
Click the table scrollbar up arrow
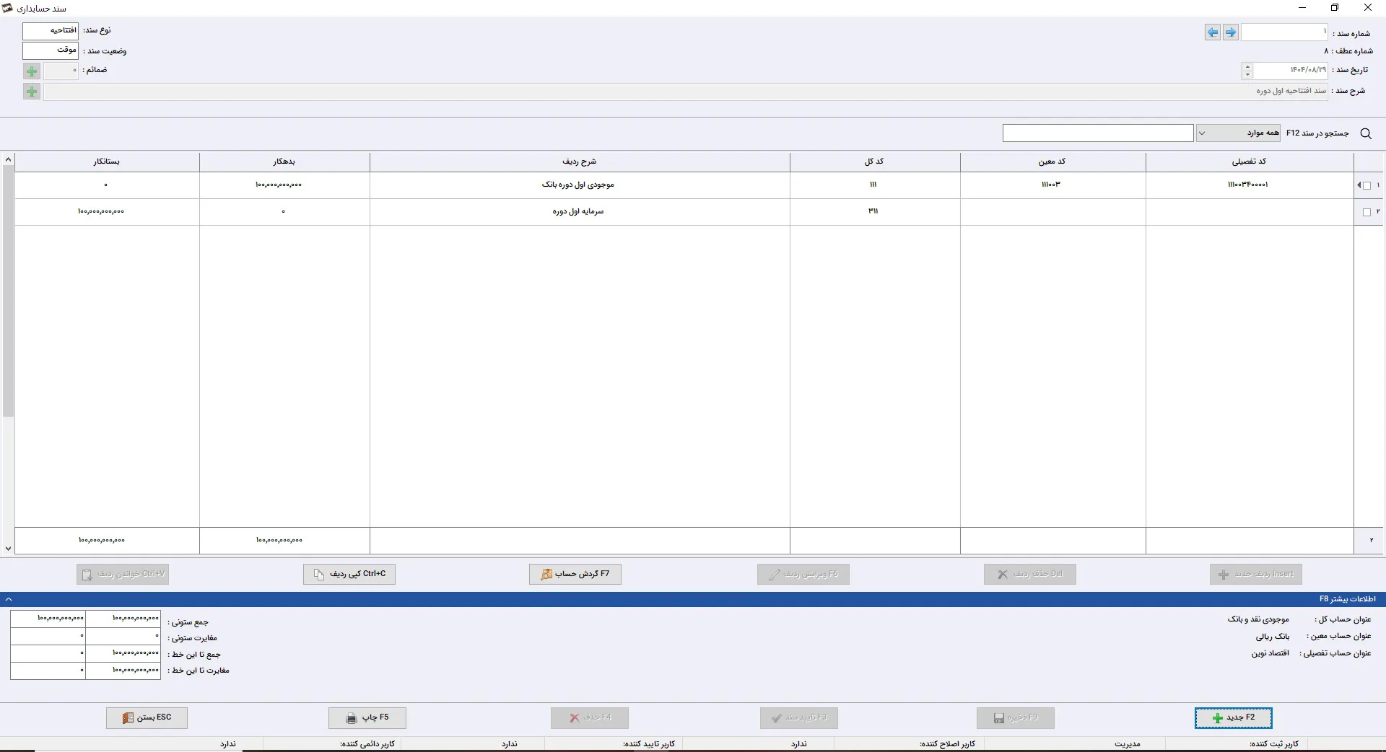(8, 159)
